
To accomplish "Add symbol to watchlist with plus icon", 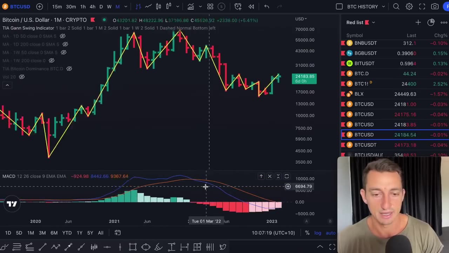I will 418,22.
